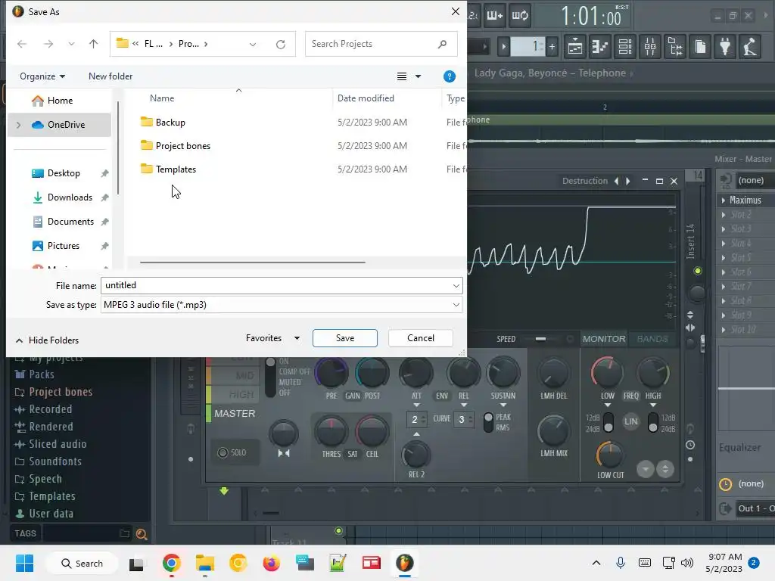Click FL Studio taskbar icon
The image size is (775, 581).
pos(405,563)
